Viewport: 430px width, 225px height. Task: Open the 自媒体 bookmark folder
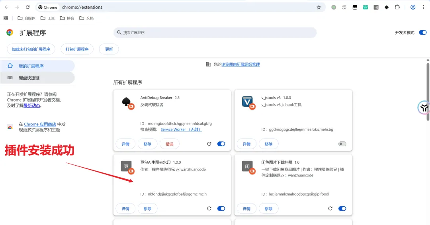27,18
